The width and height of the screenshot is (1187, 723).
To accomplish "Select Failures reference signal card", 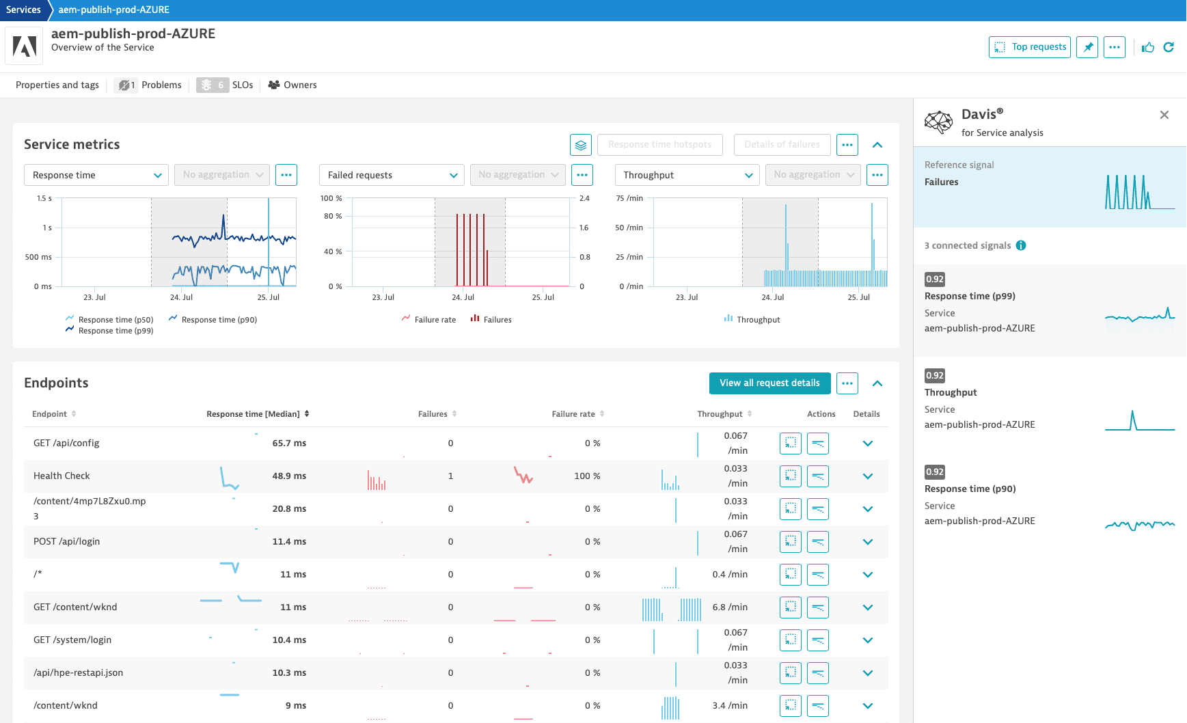I will [x=1050, y=187].
